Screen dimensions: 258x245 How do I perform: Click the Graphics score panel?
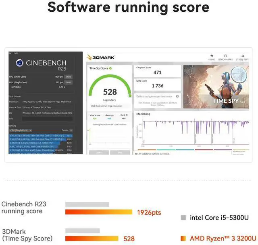click(157, 70)
